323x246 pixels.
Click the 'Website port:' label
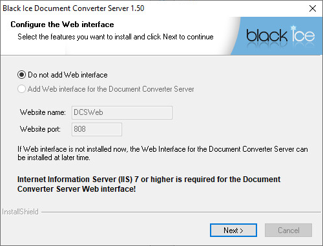tap(40, 129)
